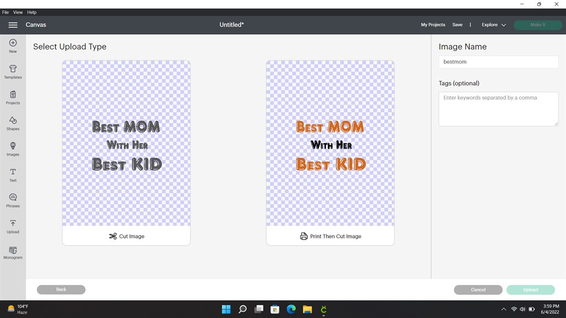The height and width of the screenshot is (318, 566).
Task: Click the battery tray icon
Action: coord(532,309)
